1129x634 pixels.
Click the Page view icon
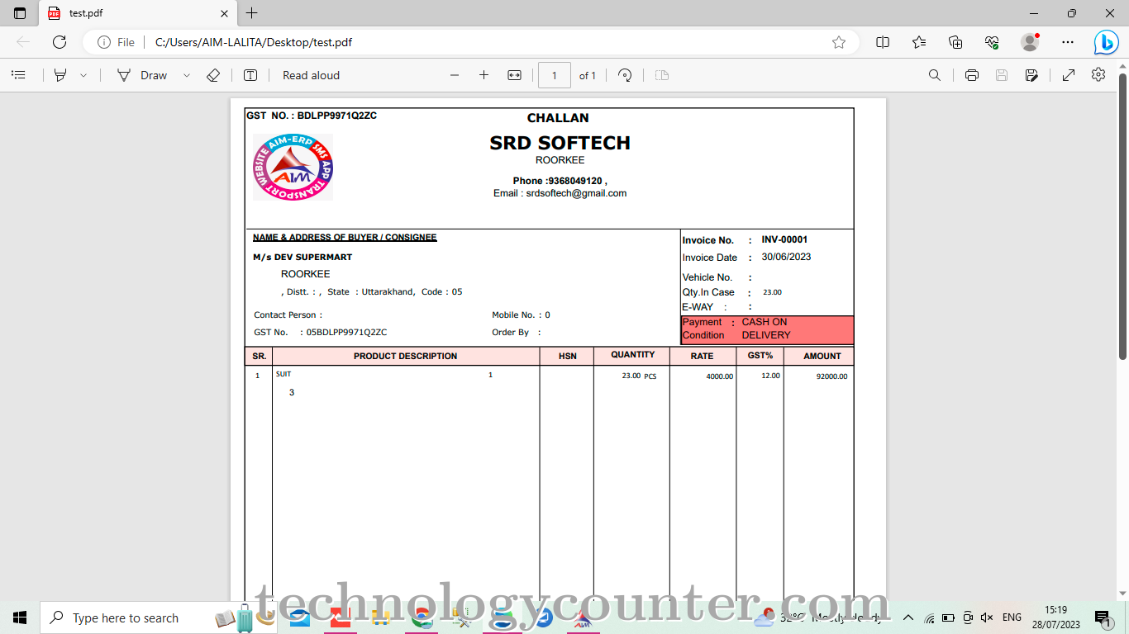(662, 75)
